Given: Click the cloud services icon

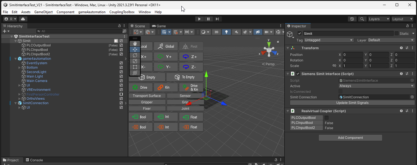Looking at the screenshot, I should (x=23, y=19).
